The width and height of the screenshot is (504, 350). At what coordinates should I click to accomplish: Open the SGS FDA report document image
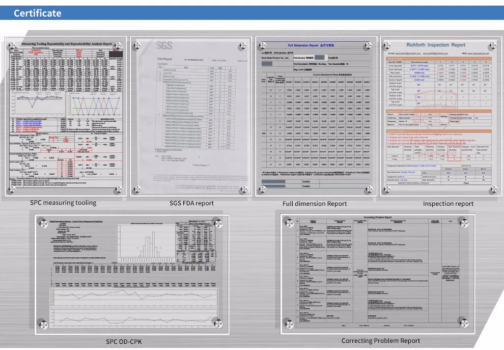189,117
